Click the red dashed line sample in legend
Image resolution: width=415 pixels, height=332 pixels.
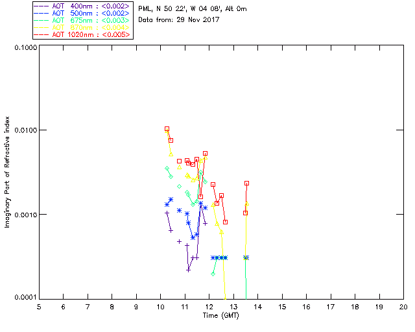pyautogui.click(x=41, y=34)
